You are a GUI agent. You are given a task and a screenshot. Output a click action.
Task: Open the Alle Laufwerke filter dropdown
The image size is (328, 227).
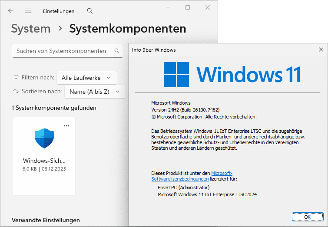pyautogui.click(x=87, y=78)
